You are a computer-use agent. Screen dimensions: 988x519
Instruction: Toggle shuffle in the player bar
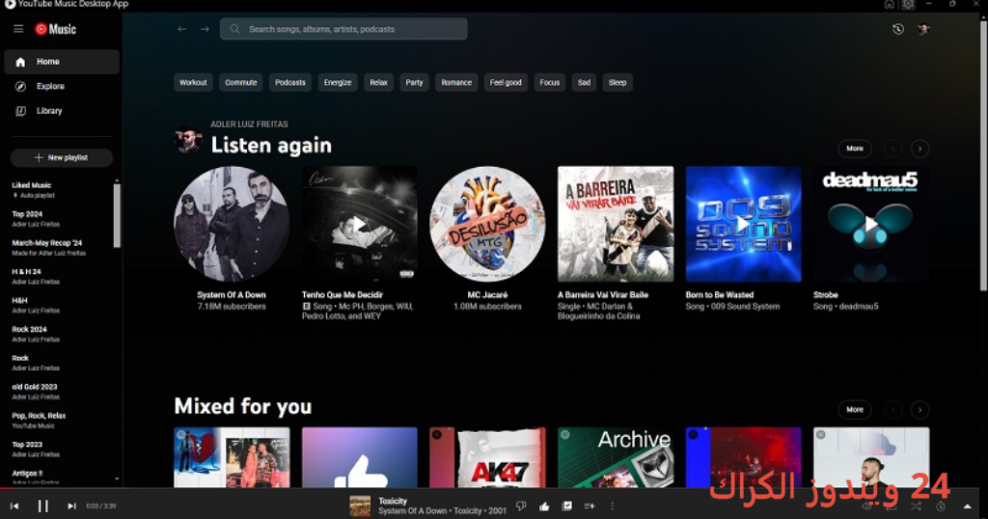[916, 505]
